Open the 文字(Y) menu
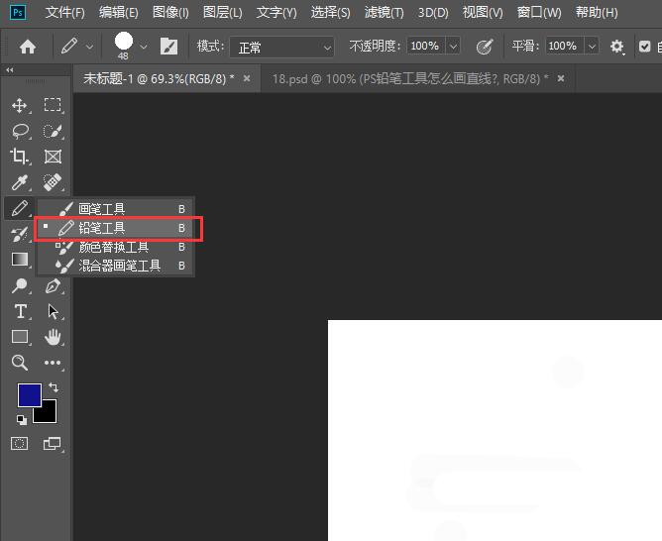662x541 pixels. coord(276,12)
